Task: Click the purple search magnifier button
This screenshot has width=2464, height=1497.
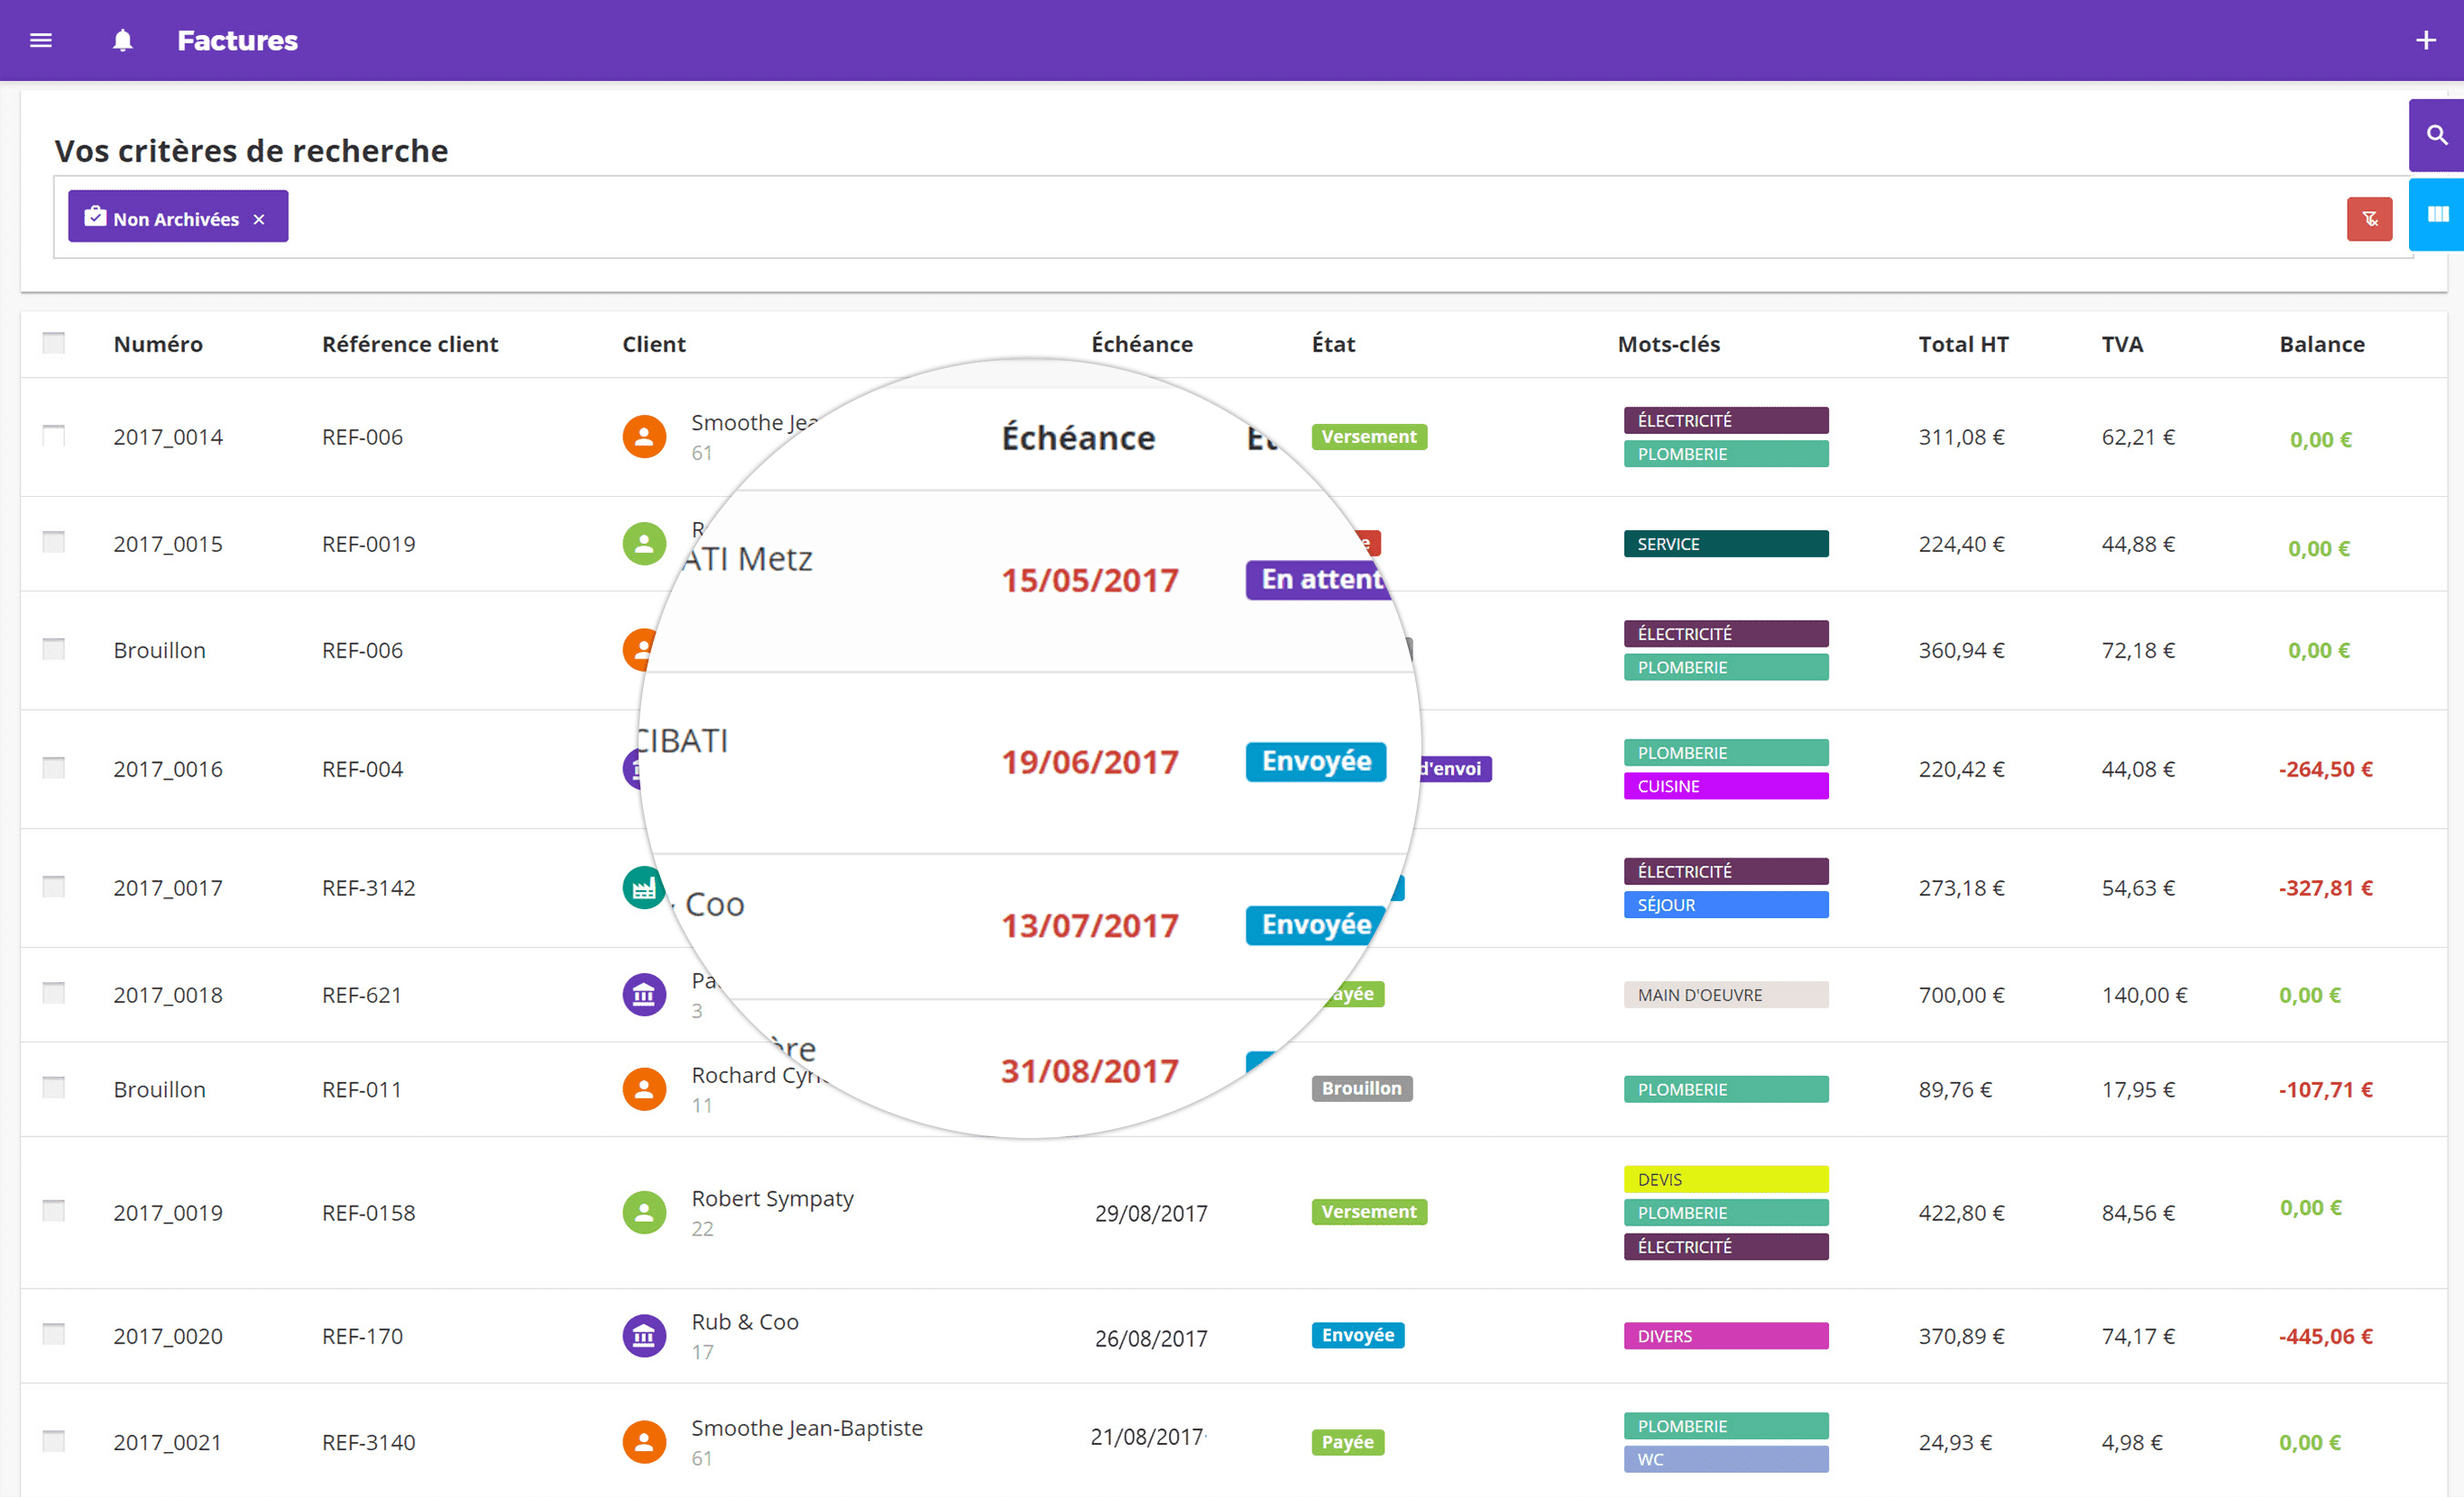Action: (x=2436, y=135)
